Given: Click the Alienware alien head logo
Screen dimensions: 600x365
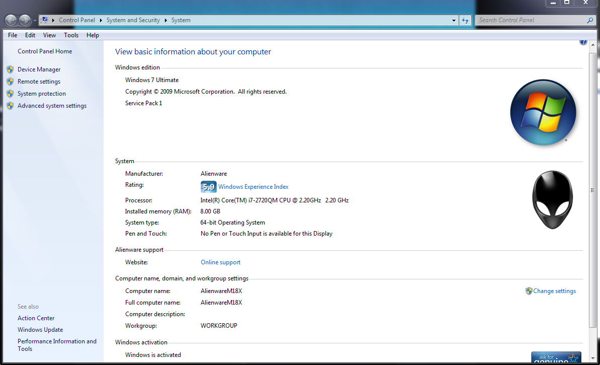Looking at the screenshot, I should 553,199.
